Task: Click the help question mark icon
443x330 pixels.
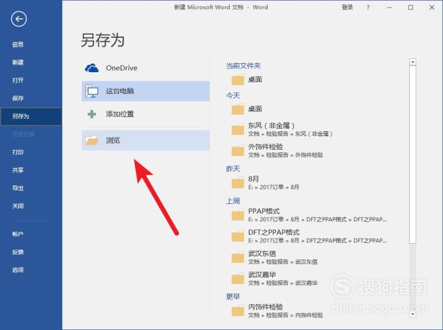Action: (x=368, y=8)
